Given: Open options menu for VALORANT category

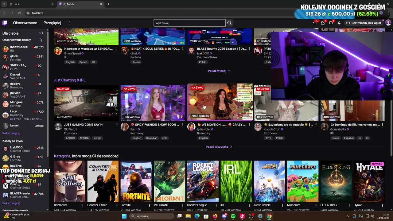Looking at the screenshot, I should tap(183, 205).
